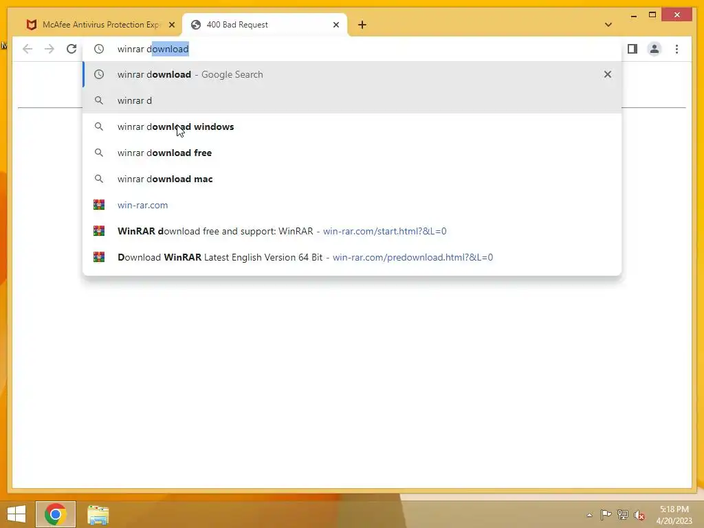Maximize the Chrome window
Screen dimensions: 704x528
(x=652, y=15)
